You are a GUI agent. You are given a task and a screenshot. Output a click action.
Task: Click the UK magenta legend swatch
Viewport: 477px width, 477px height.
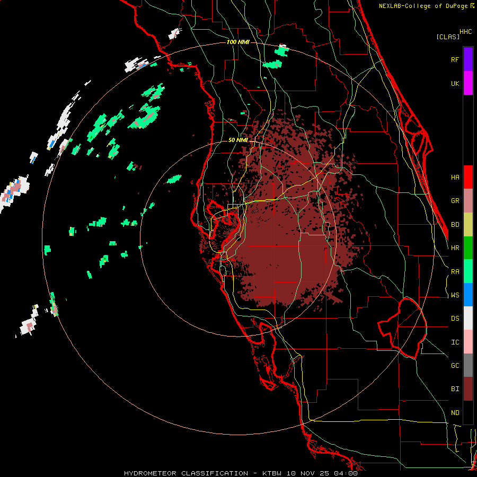(x=468, y=83)
